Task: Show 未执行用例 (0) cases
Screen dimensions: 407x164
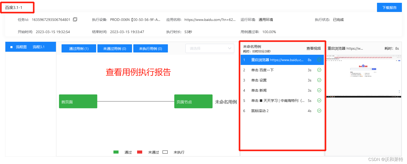Action: click(151, 48)
